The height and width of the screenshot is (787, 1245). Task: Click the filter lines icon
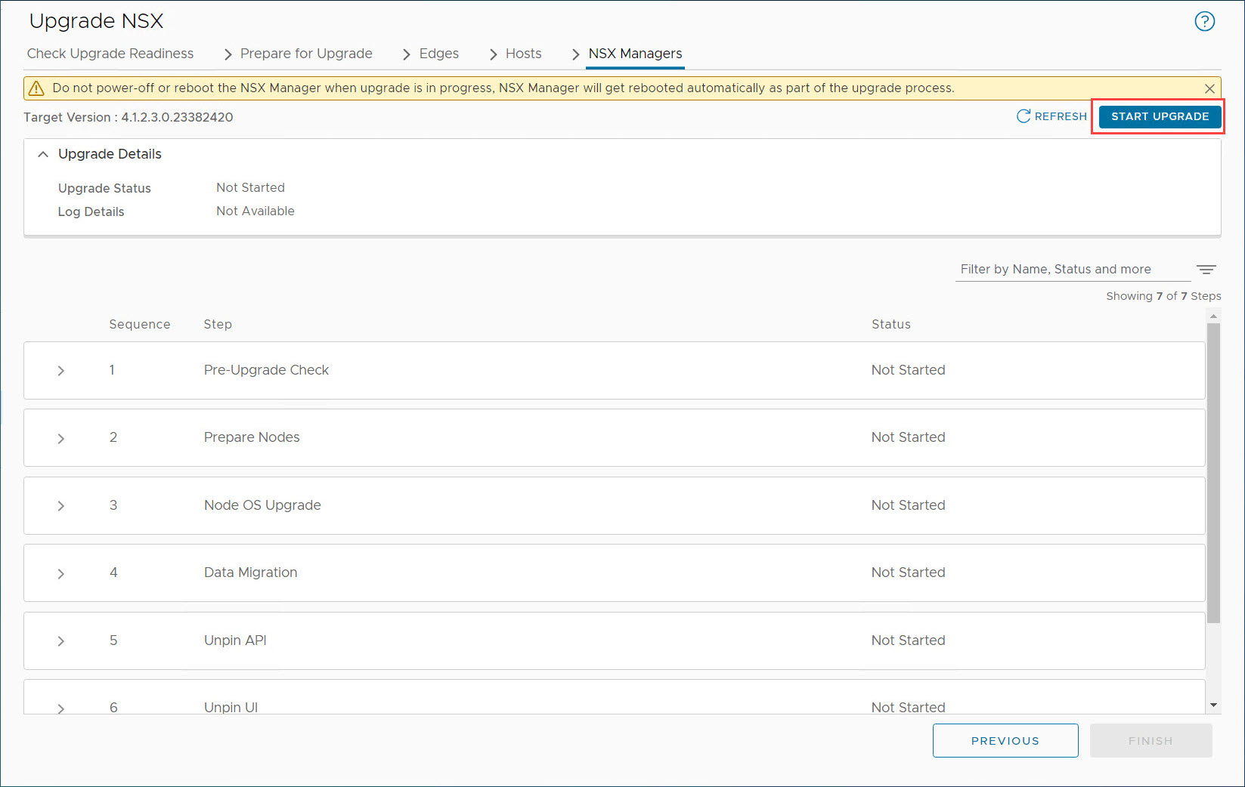[1206, 270]
